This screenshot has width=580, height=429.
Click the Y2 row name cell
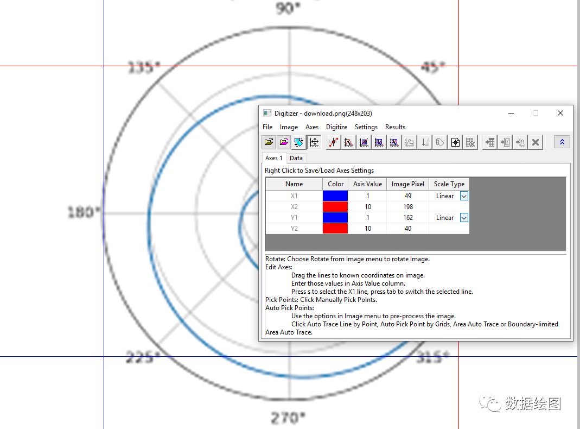click(294, 229)
